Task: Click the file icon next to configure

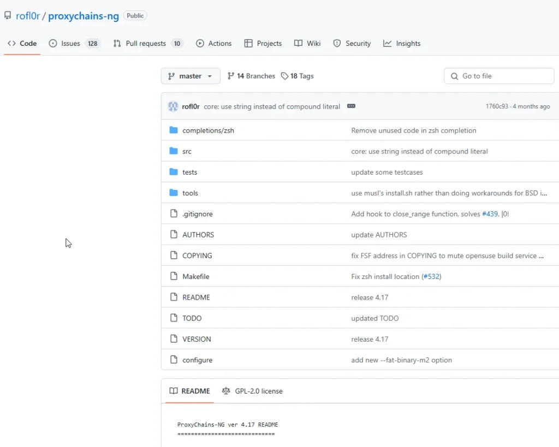Action: click(x=174, y=359)
